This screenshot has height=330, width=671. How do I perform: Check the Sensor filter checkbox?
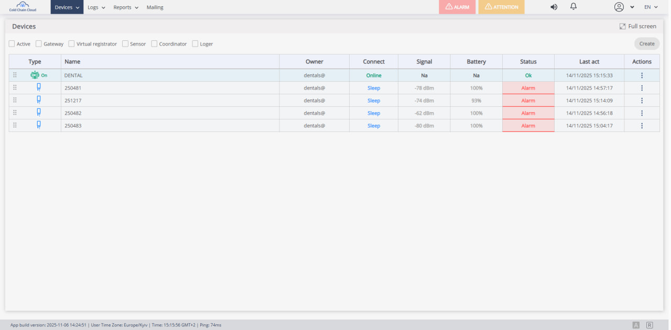[x=125, y=44]
